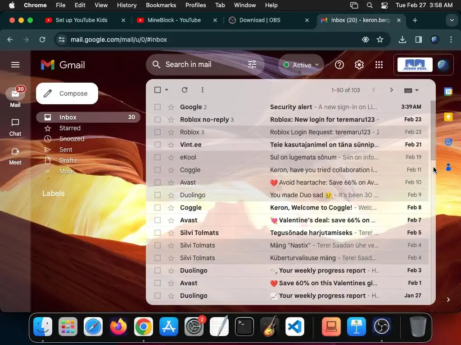Open OBS from the Dock
This screenshot has height=345, width=461.
(x=382, y=327)
